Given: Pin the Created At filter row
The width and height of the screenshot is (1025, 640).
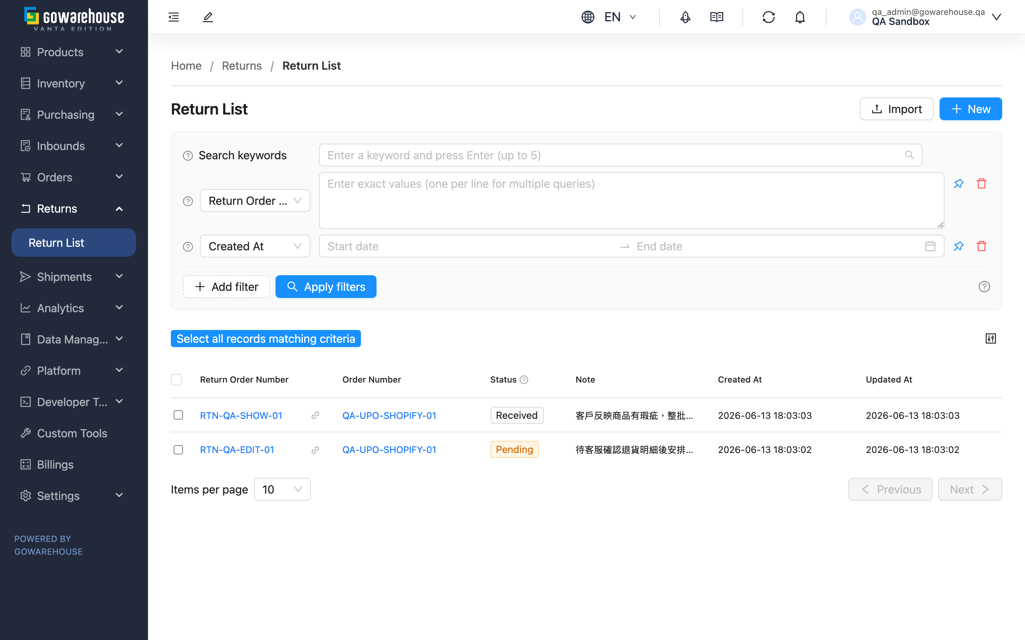Looking at the screenshot, I should [x=958, y=246].
